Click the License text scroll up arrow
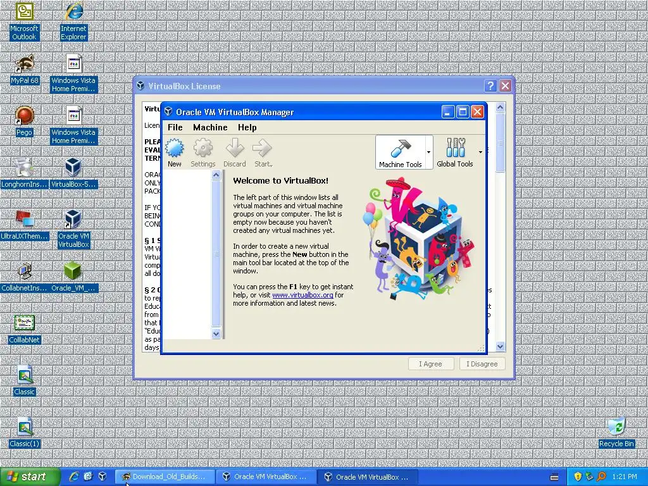Viewport: 648px width, 486px height. pos(500,108)
